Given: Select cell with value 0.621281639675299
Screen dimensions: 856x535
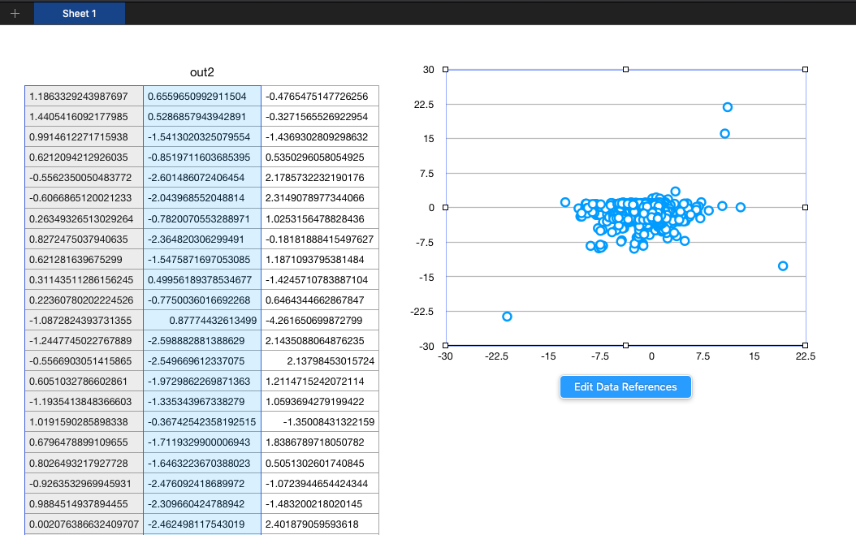Looking at the screenshot, I should pyautogui.click(x=84, y=259).
